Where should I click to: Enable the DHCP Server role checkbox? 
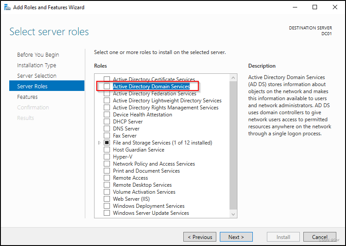click(107, 122)
